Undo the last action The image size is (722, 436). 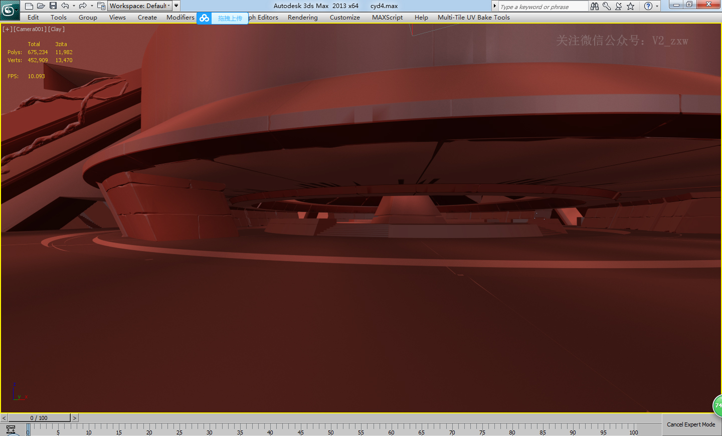tap(65, 6)
